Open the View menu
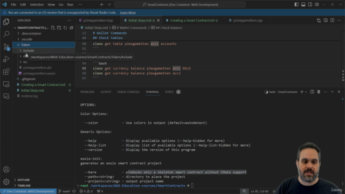Image resolution: width=345 pixels, height=194 pixels. [x=51, y=4]
